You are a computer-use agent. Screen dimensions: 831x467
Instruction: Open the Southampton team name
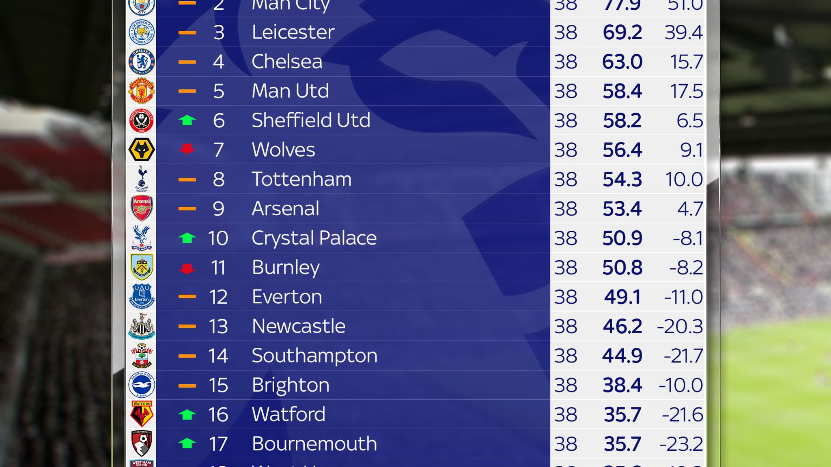tap(314, 356)
